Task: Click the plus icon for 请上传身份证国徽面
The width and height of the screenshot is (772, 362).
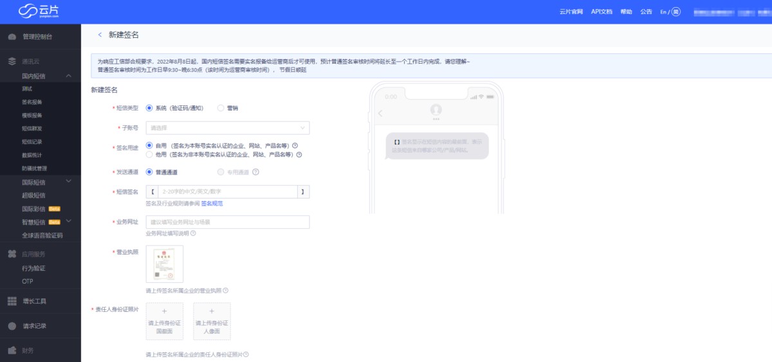Action: (x=164, y=311)
